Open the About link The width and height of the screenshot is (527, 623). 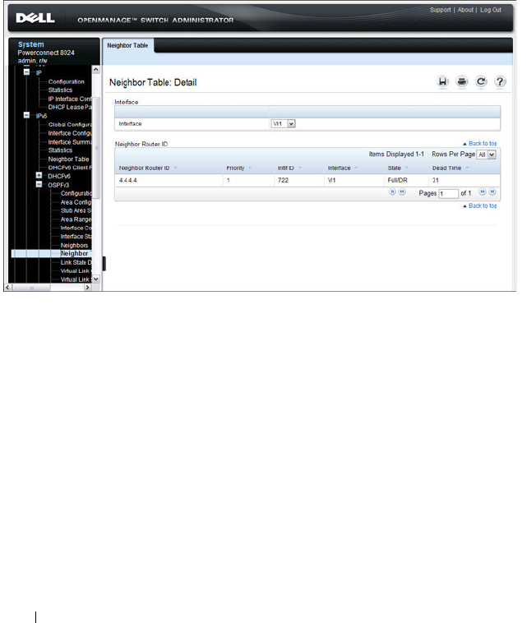pyautogui.click(x=465, y=10)
